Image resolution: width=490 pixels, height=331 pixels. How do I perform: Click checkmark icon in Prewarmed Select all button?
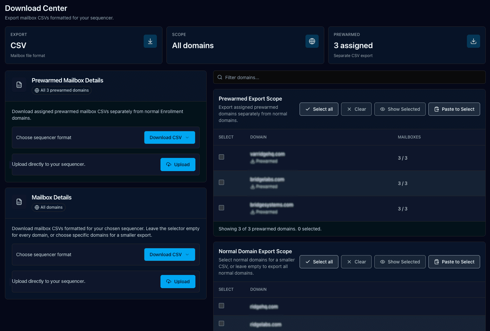(x=308, y=109)
